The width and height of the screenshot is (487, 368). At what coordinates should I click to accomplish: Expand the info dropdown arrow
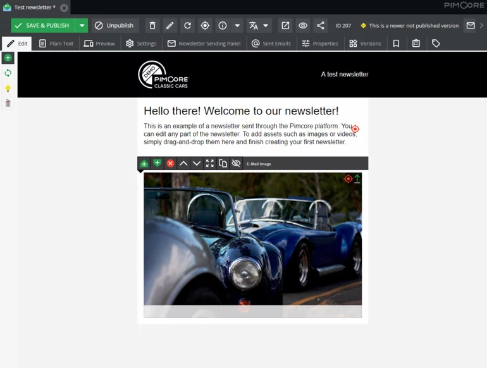point(237,25)
